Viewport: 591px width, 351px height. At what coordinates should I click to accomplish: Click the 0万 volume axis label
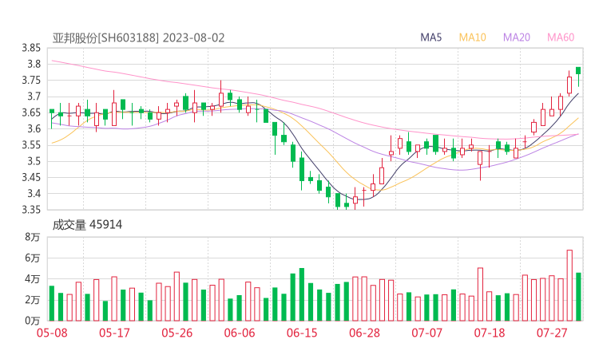(33, 321)
